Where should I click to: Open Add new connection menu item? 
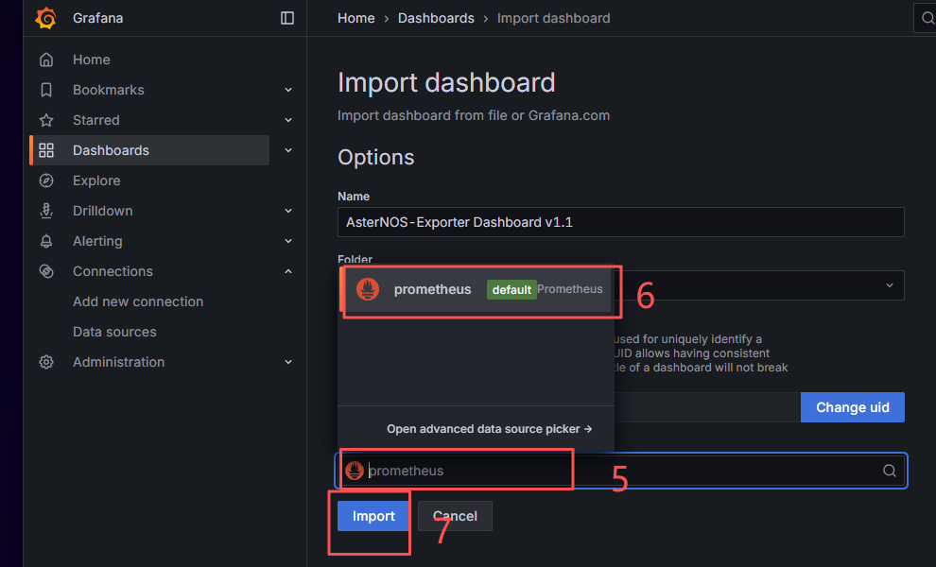point(138,301)
